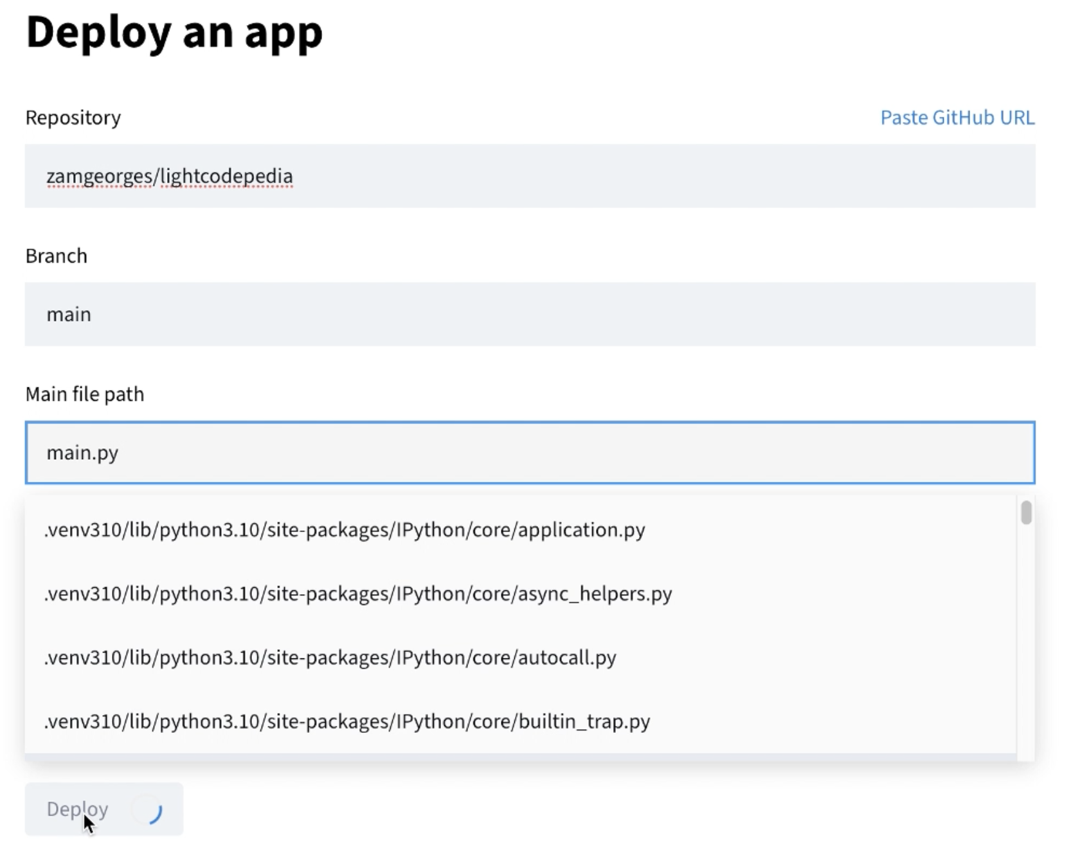Click the Deploy button text label
The image size is (1071, 862).
76,809
